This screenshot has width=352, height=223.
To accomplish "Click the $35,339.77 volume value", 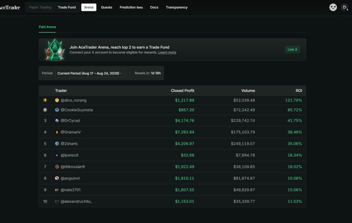I will pyautogui.click(x=244, y=201).
